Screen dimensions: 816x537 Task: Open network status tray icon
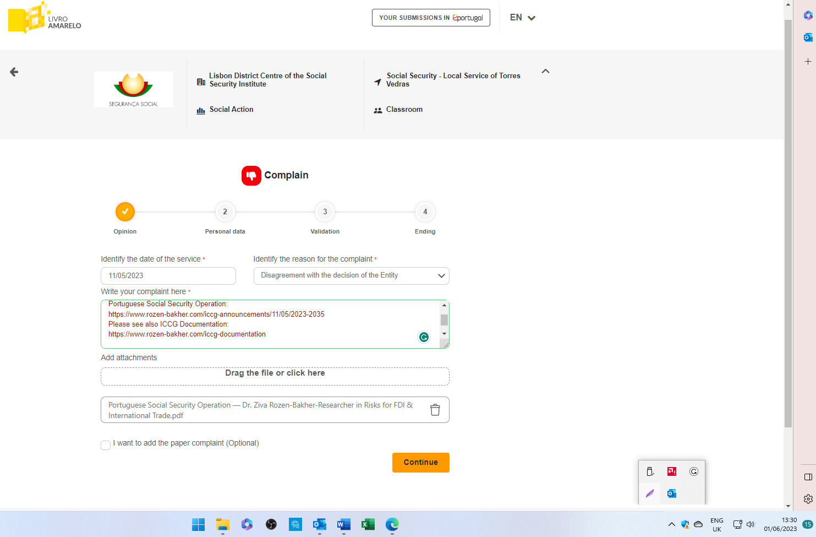pyautogui.click(x=737, y=524)
